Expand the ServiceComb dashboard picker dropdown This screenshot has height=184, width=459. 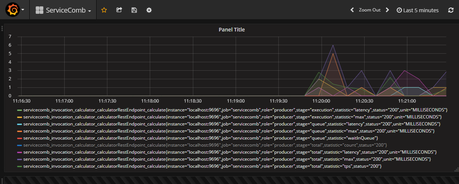(64, 10)
